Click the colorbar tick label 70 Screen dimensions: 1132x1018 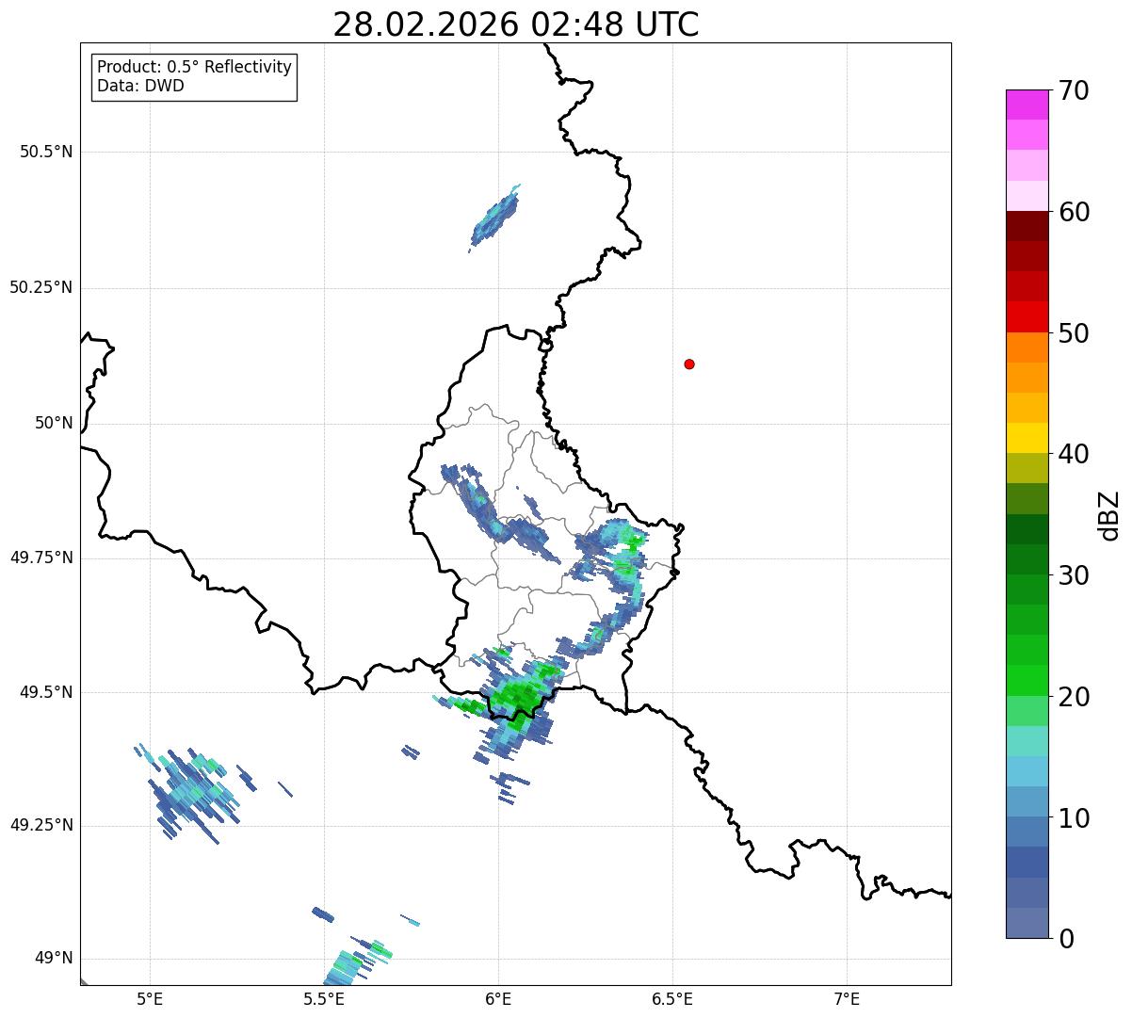1074,90
